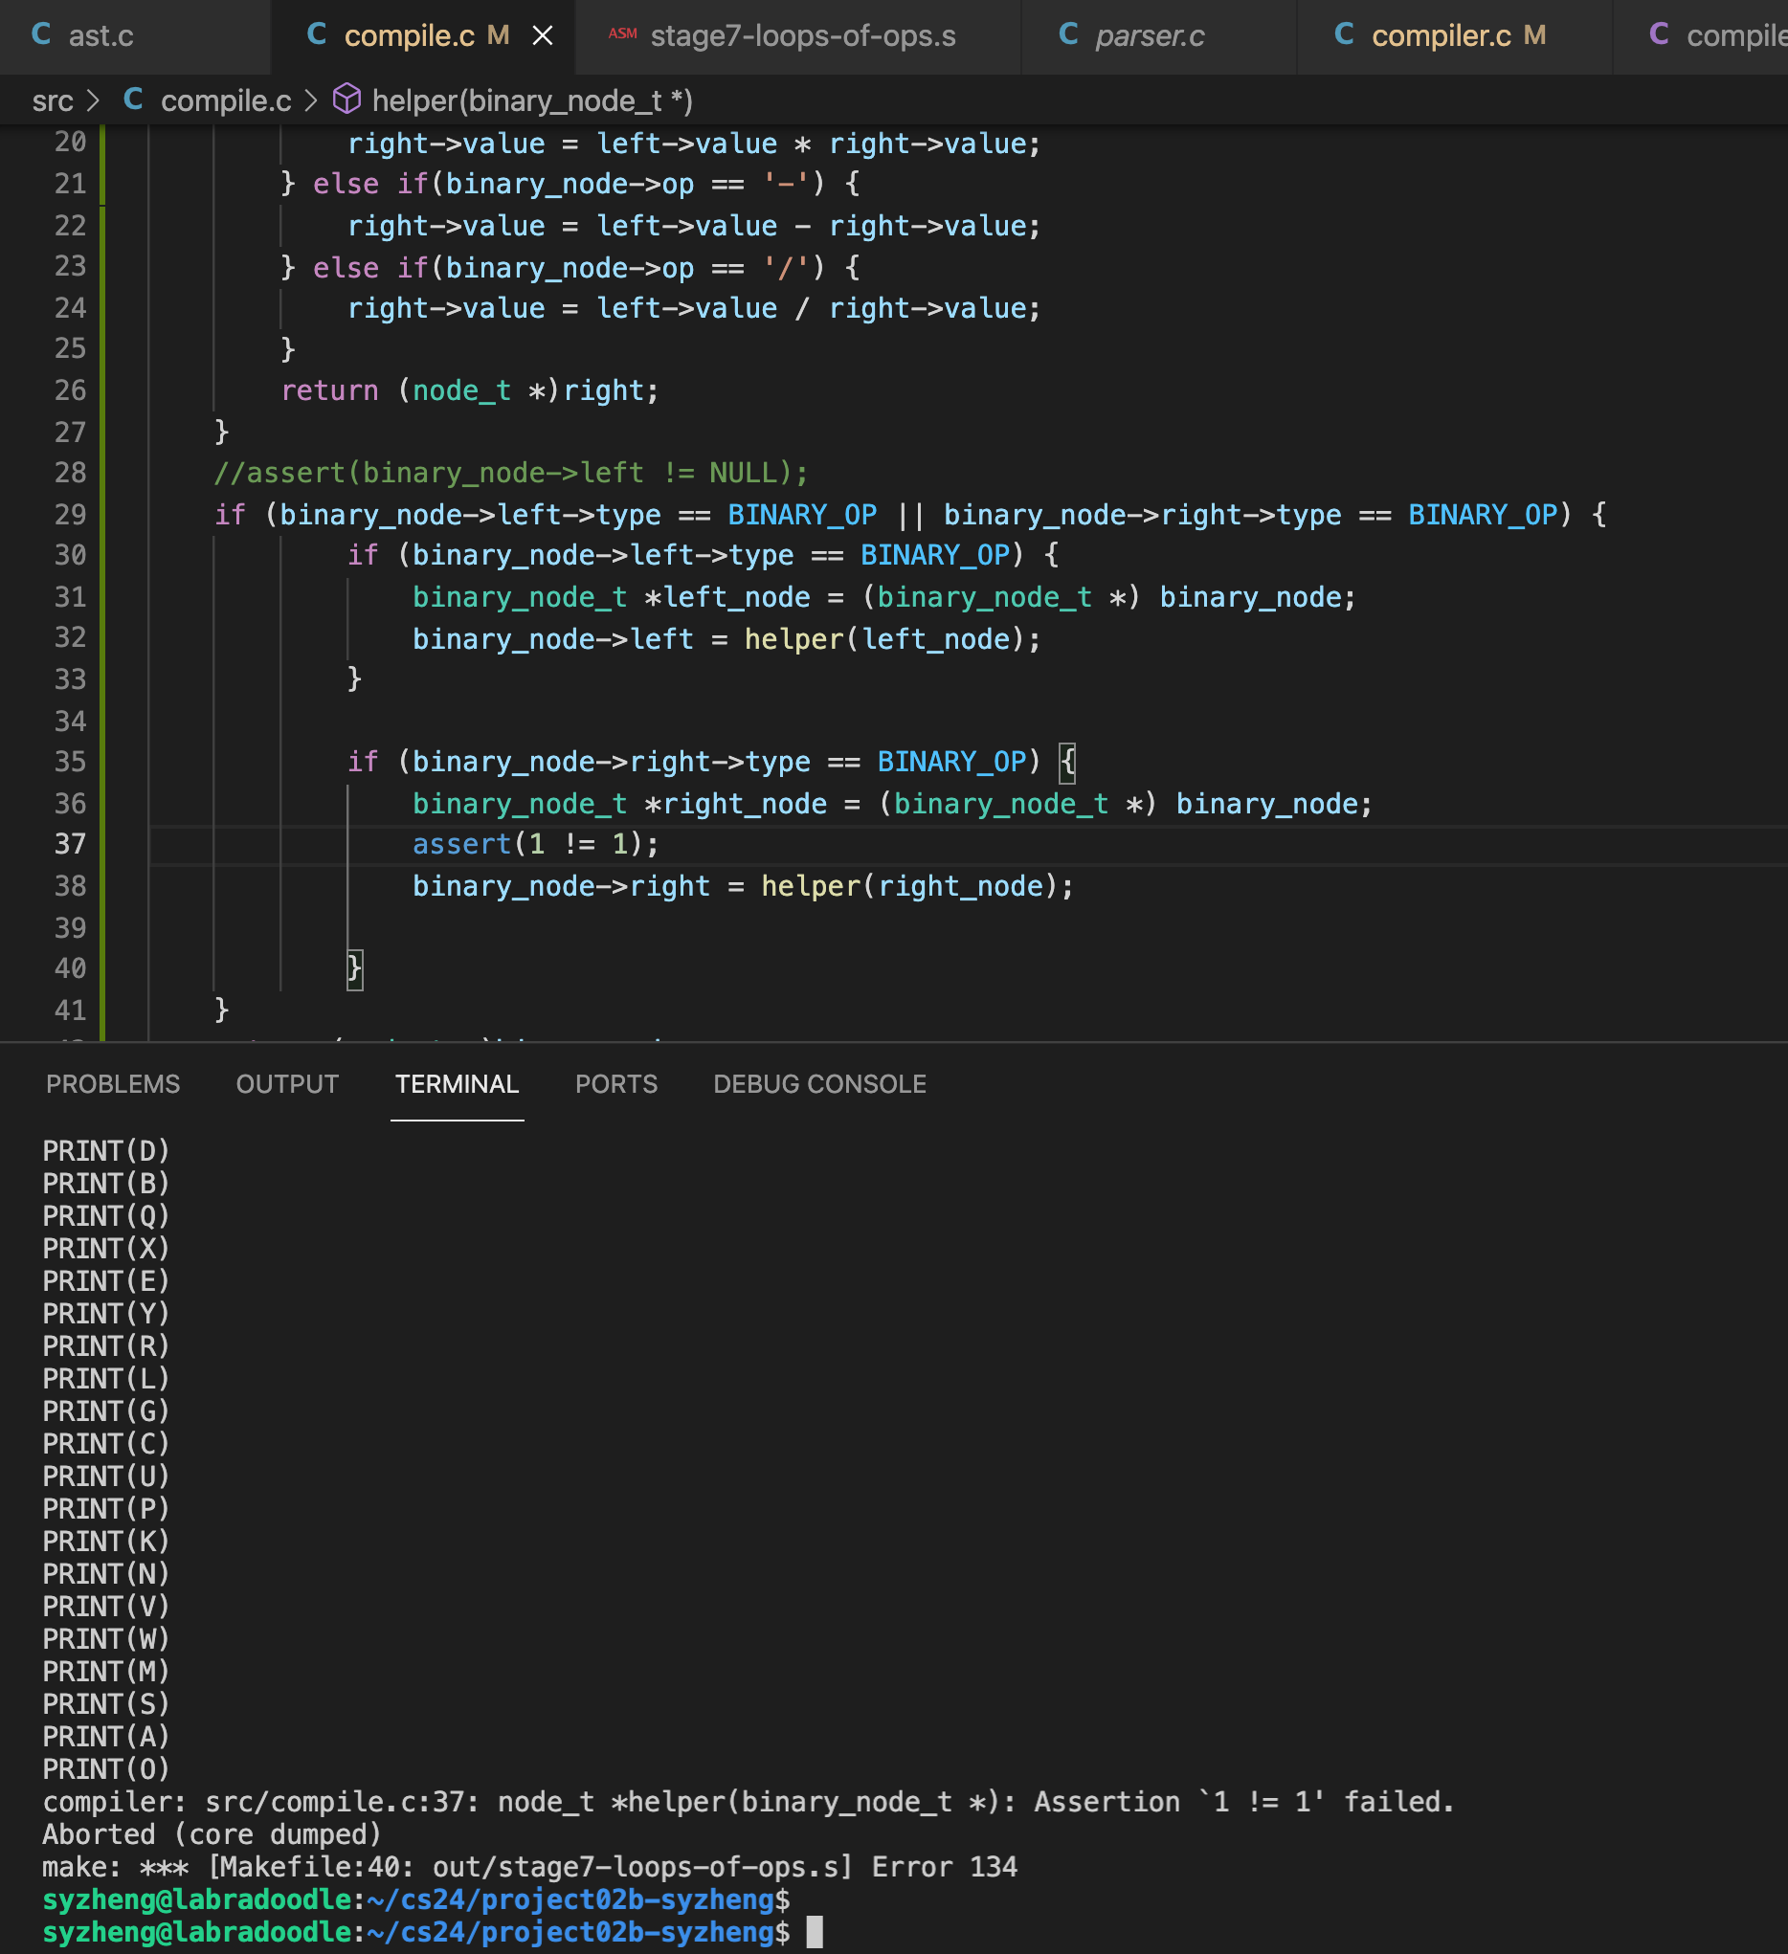Click the C icon in the breadcrumb
The height and width of the screenshot is (1954, 1788).
pos(134,100)
